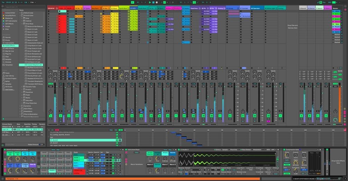Click the Map button on drum rack
348x181 pixels.
tap(58, 150)
